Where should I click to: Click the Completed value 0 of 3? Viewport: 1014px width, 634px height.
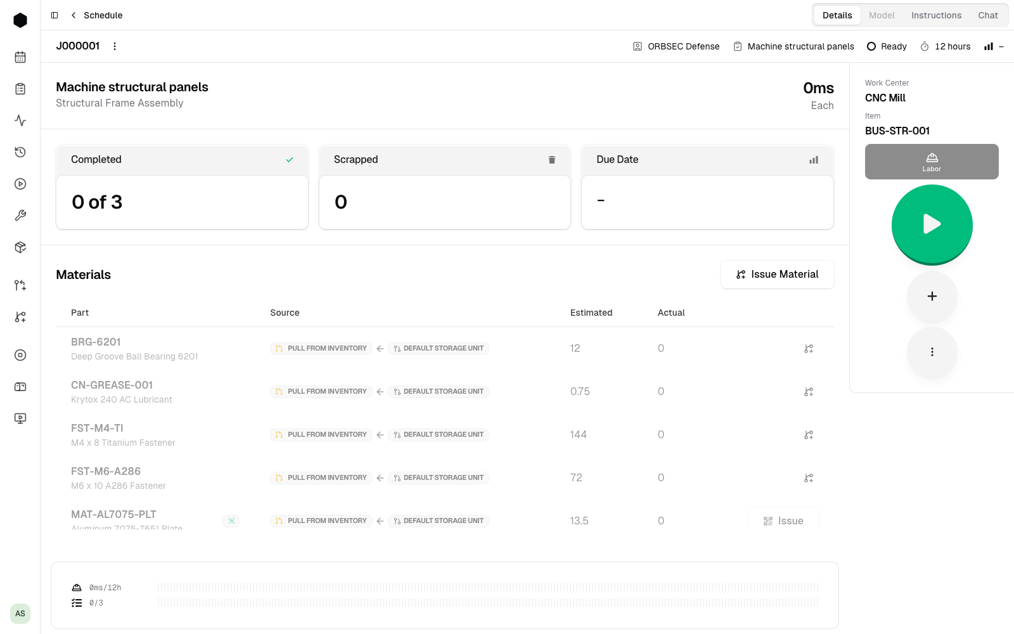coord(97,202)
